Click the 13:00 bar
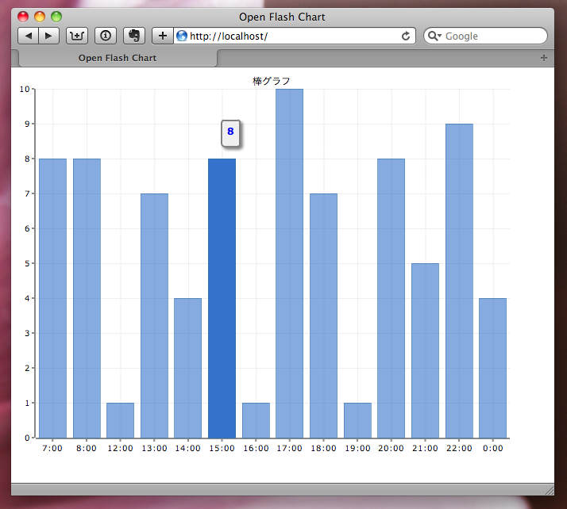 pyautogui.click(x=154, y=316)
